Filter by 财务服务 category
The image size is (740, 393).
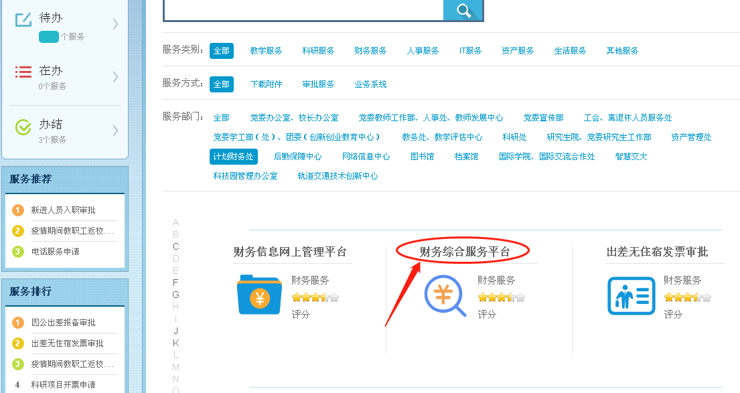click(370, 50)
